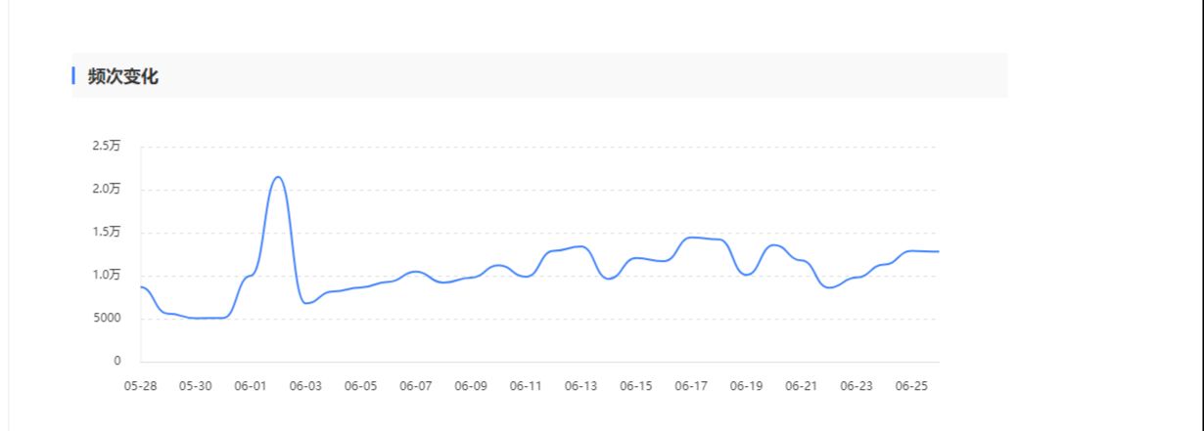Click the 06-07 date label
The height and width of the screenshot is (431, 1204).
[416, 386]
